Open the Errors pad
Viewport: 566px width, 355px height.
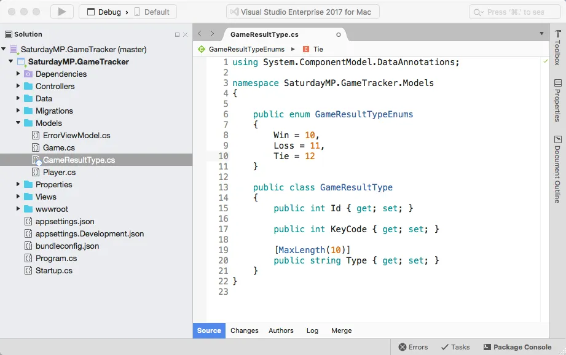coord(413,347)
